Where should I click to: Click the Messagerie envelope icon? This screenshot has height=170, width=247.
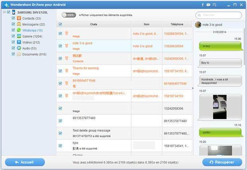pos(19,24)
